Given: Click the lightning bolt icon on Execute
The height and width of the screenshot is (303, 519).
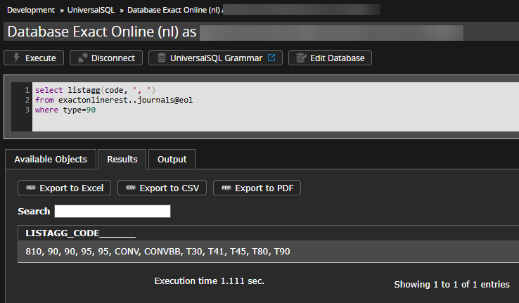Looking at the screenshot, I should (x=16, y=58).
